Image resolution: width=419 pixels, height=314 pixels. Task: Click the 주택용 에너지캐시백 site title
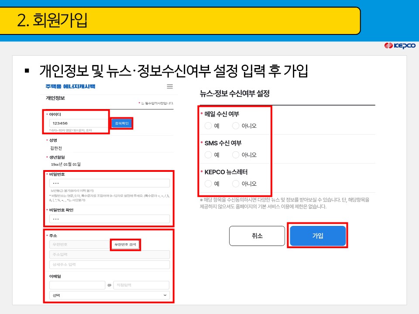pyautogui.click(x=71, y=86)
